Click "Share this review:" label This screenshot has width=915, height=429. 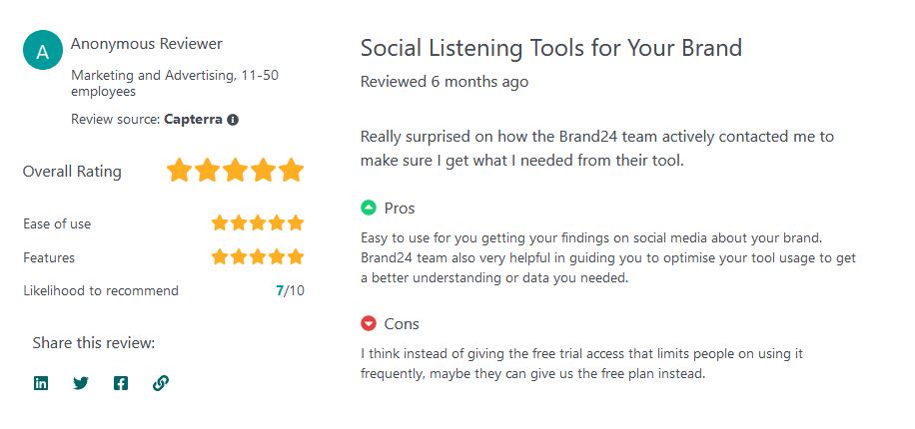pos(94,343)
